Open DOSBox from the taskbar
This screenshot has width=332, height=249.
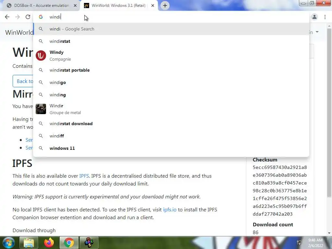click(89, 243)
